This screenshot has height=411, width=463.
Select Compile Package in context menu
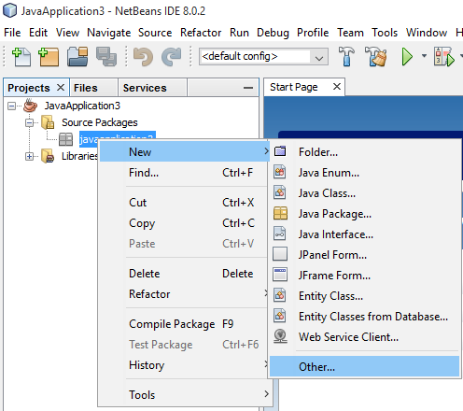tap(185, 324)
